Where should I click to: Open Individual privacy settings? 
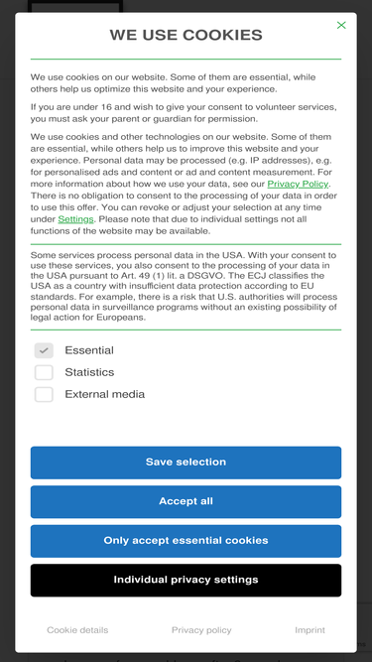(x=186, y=580)
